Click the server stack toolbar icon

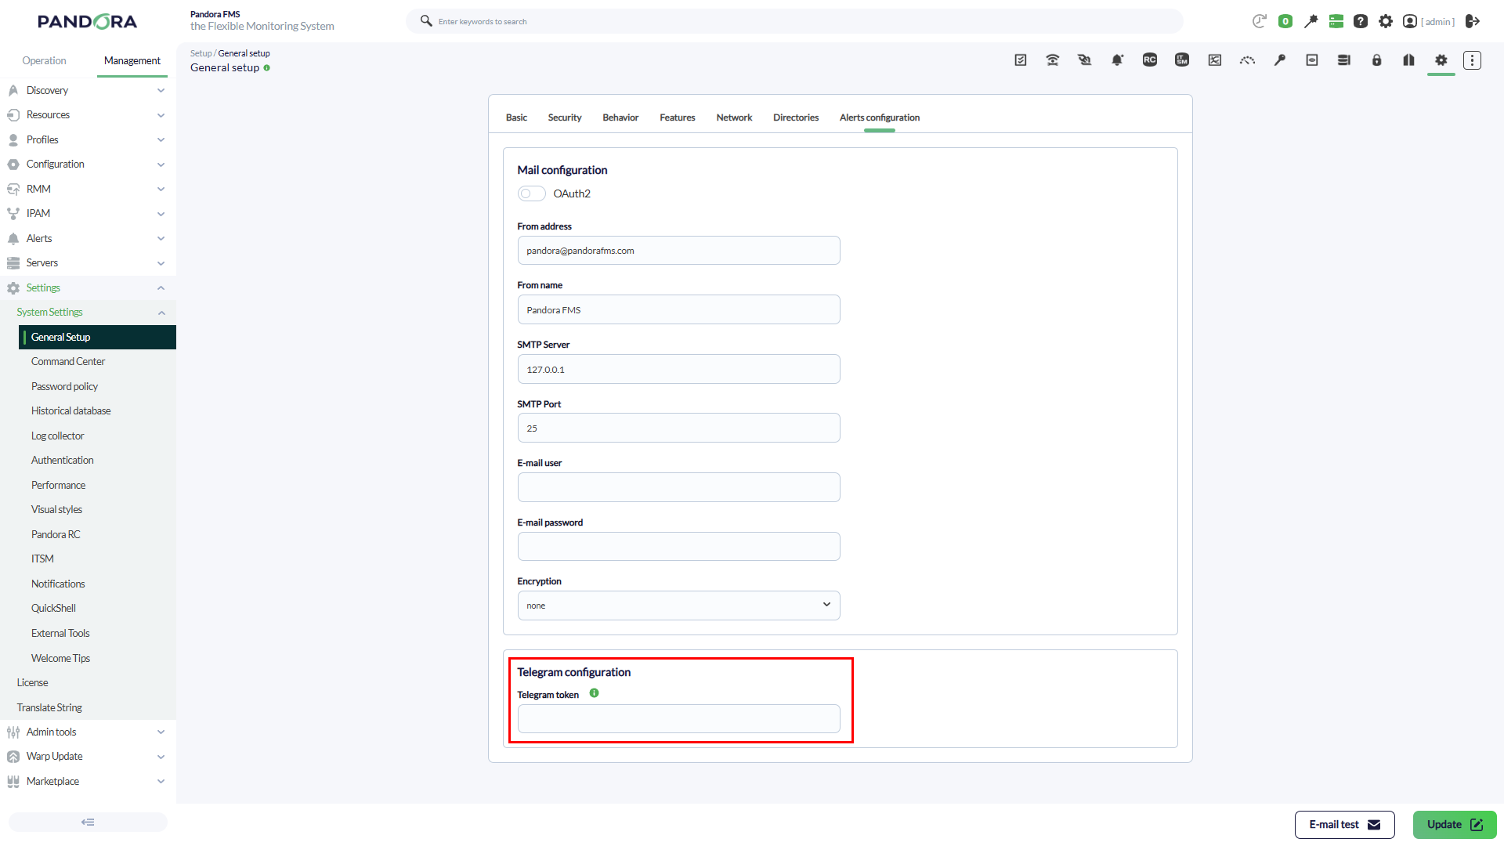pos(1344,60)
